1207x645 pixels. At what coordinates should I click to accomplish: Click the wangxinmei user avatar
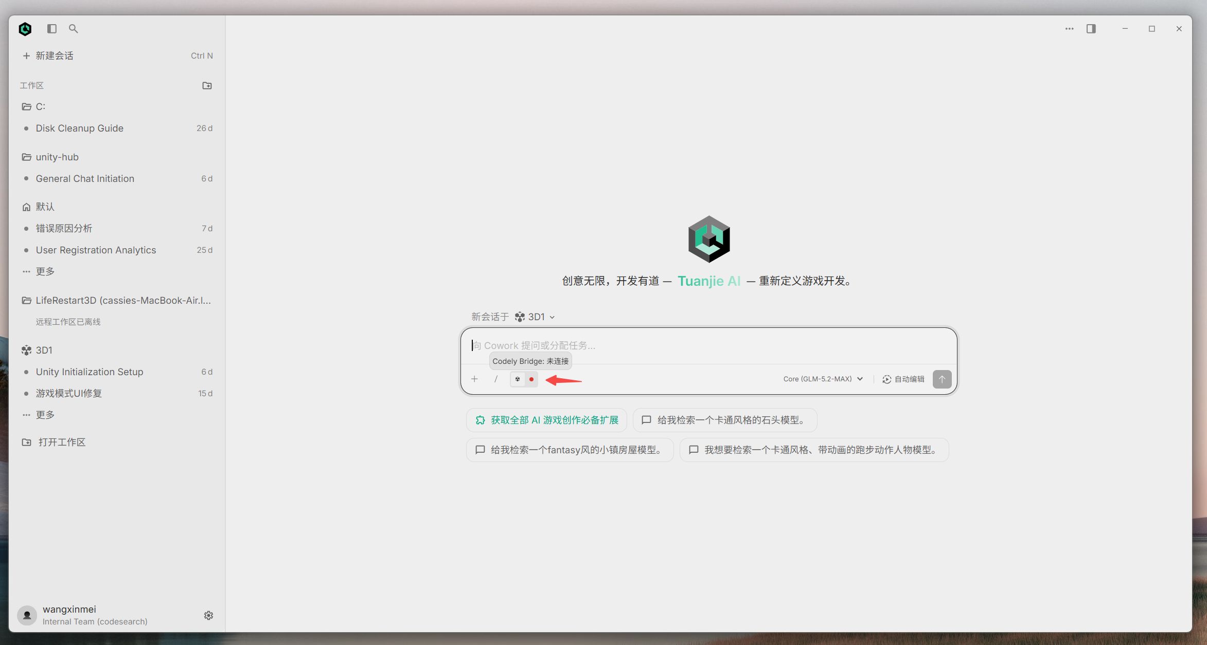point(27,615)
